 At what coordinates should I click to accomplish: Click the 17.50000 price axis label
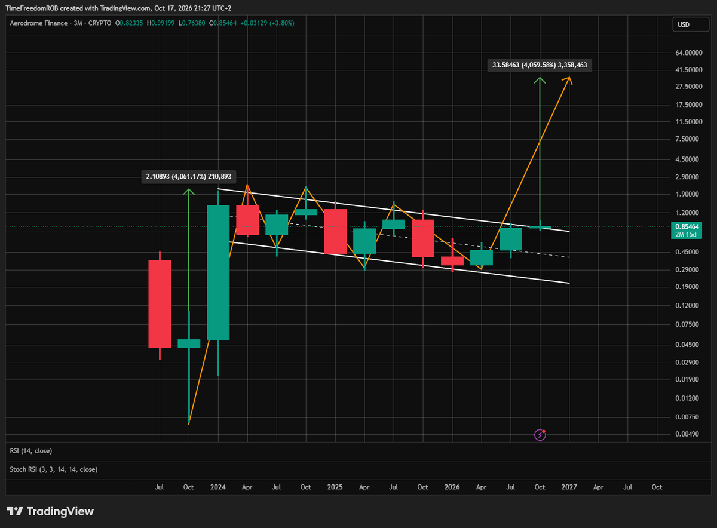click(x=688, y=105)
